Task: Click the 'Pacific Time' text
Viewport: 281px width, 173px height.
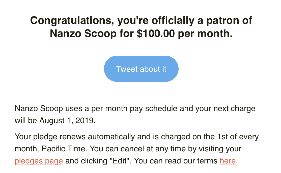Action: 64,149
